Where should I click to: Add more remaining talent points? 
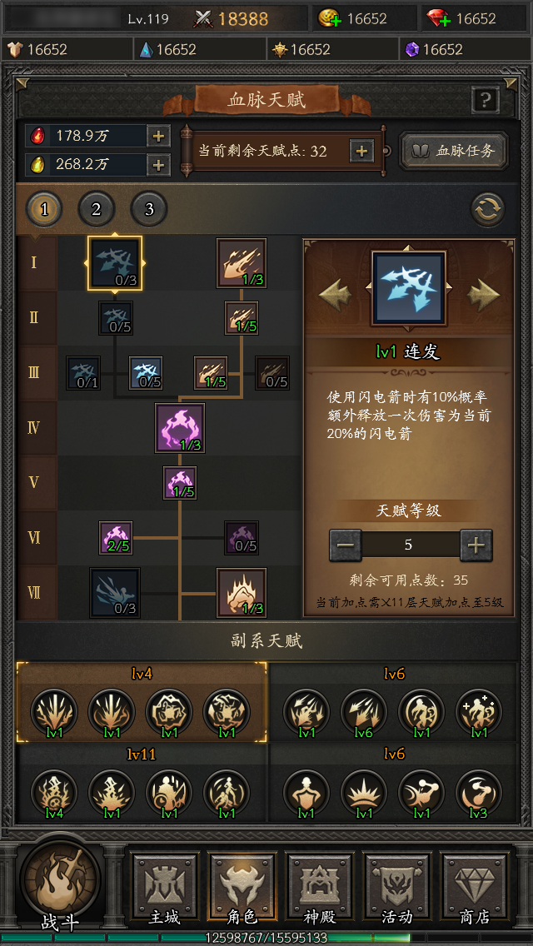[361, 151]
